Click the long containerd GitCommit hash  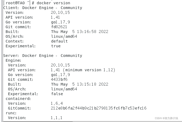[99, 108]
